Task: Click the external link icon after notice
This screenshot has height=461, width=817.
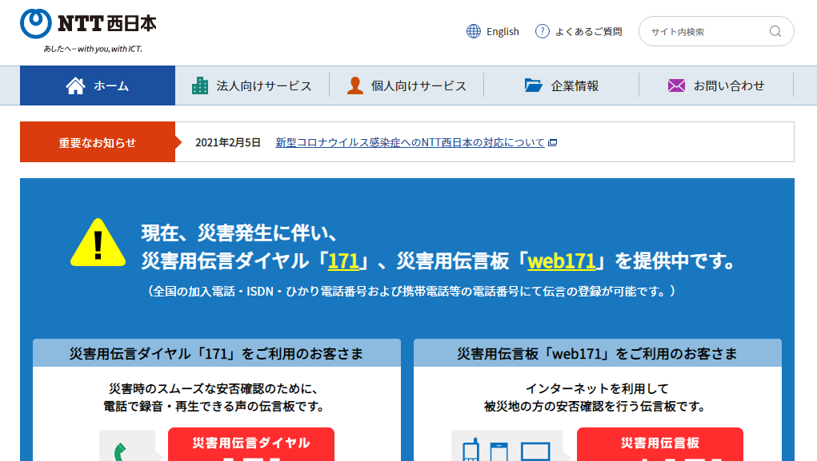Action: pos(553,142)
